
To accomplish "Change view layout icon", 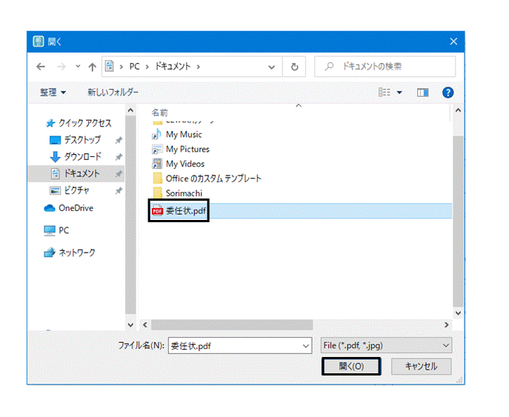I will coord(385,93).
